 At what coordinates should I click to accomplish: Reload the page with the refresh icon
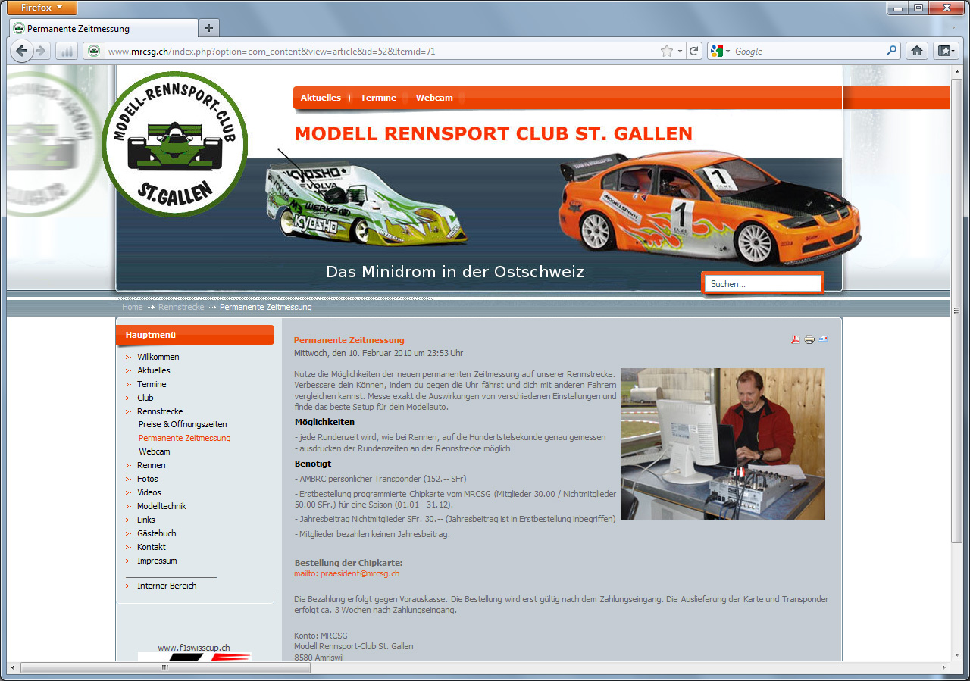point(693,52)
